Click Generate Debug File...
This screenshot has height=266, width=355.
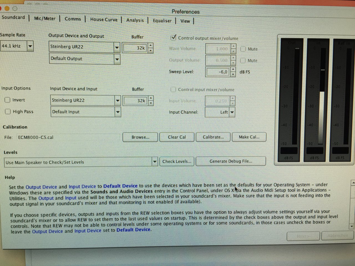(x=231, y=161)
